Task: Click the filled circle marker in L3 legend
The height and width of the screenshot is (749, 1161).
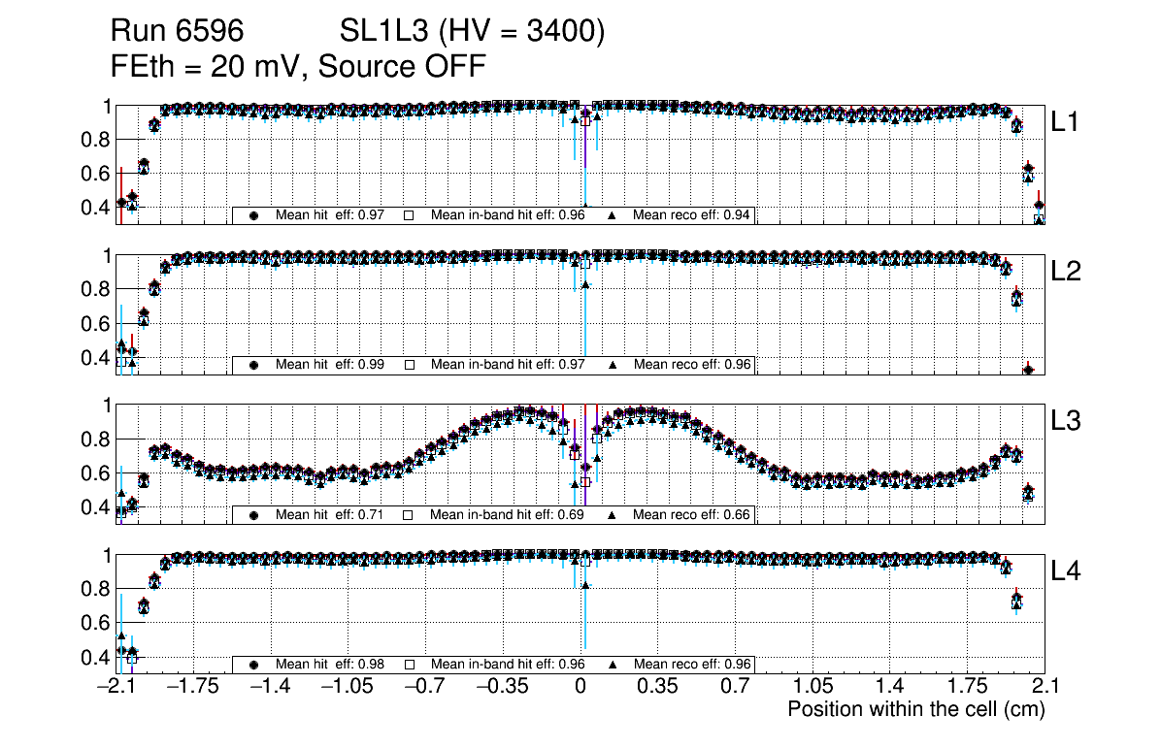Action: (x=254, y=514)
